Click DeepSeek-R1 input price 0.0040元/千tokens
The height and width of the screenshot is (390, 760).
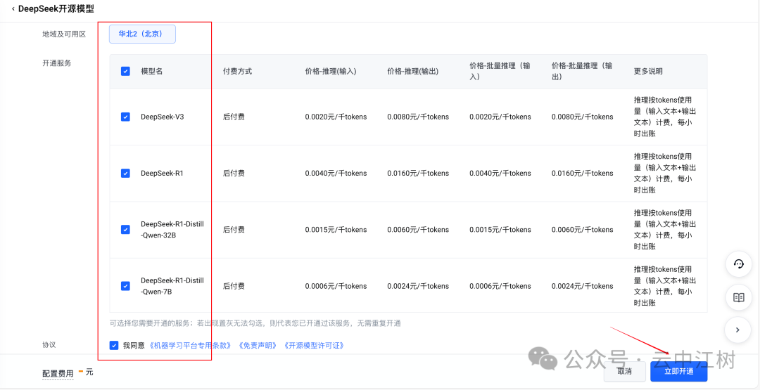click(336, 174)
